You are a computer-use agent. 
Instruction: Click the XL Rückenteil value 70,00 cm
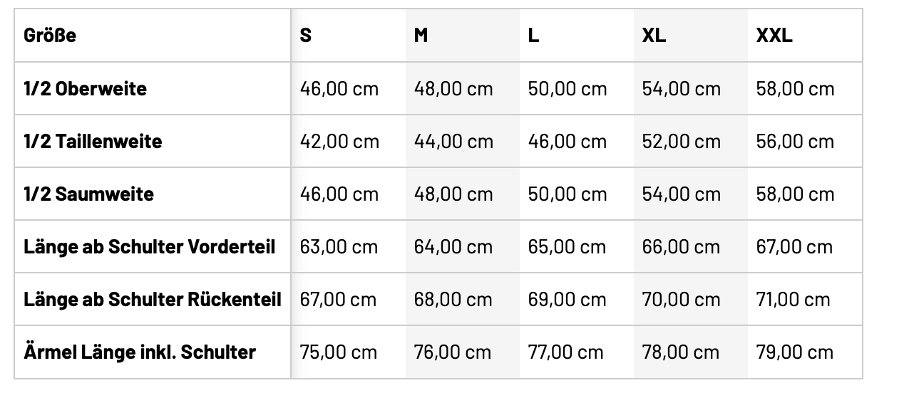(x=681, y=299)
